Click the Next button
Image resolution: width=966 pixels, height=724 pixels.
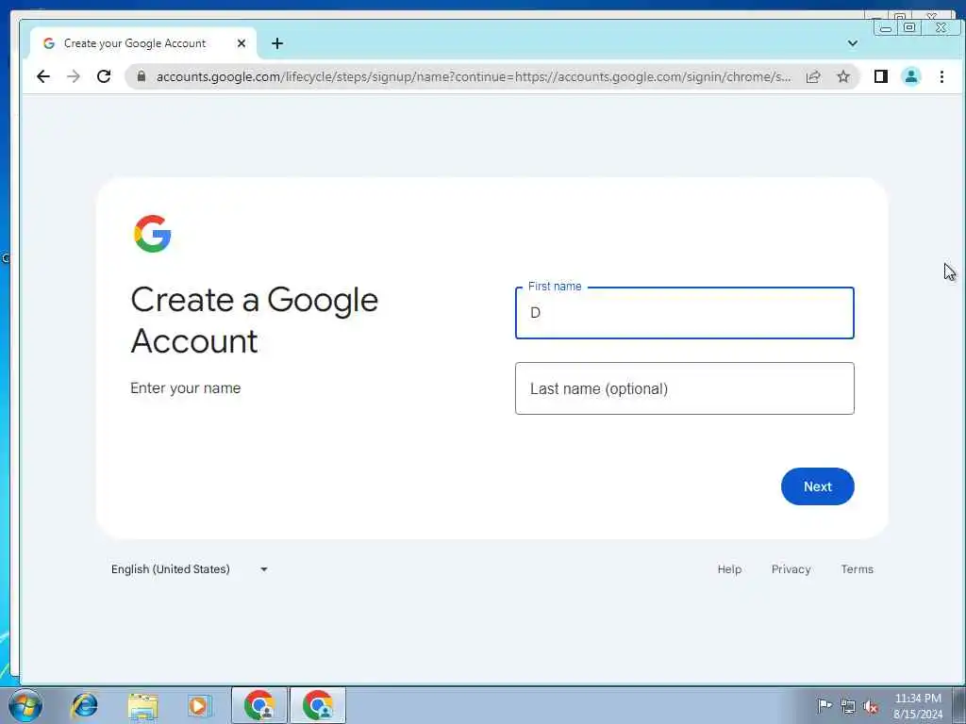pyautogui.click(x=818, y=486)
